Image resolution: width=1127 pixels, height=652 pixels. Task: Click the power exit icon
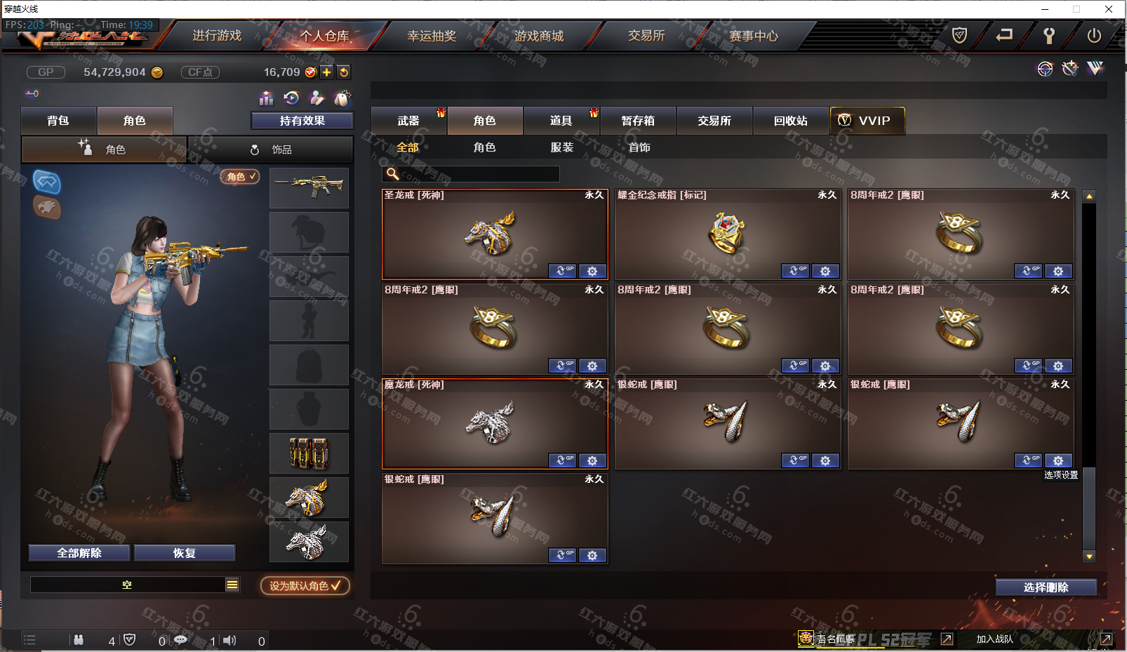pyautogui.click(x=1094, y=35)
